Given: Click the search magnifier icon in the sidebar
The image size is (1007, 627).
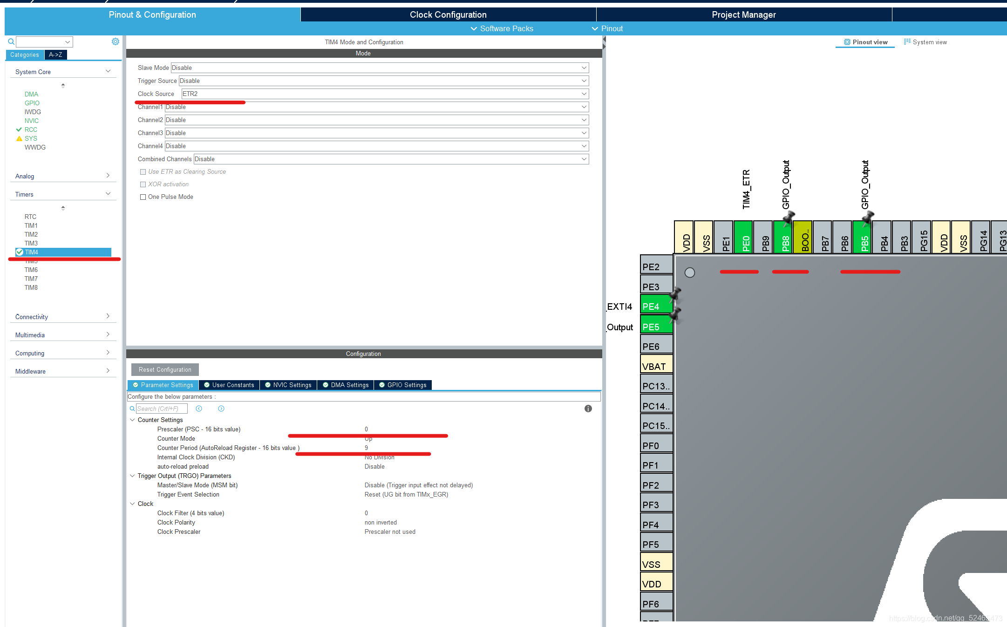Looking at the screenshot, I should 11,42.
